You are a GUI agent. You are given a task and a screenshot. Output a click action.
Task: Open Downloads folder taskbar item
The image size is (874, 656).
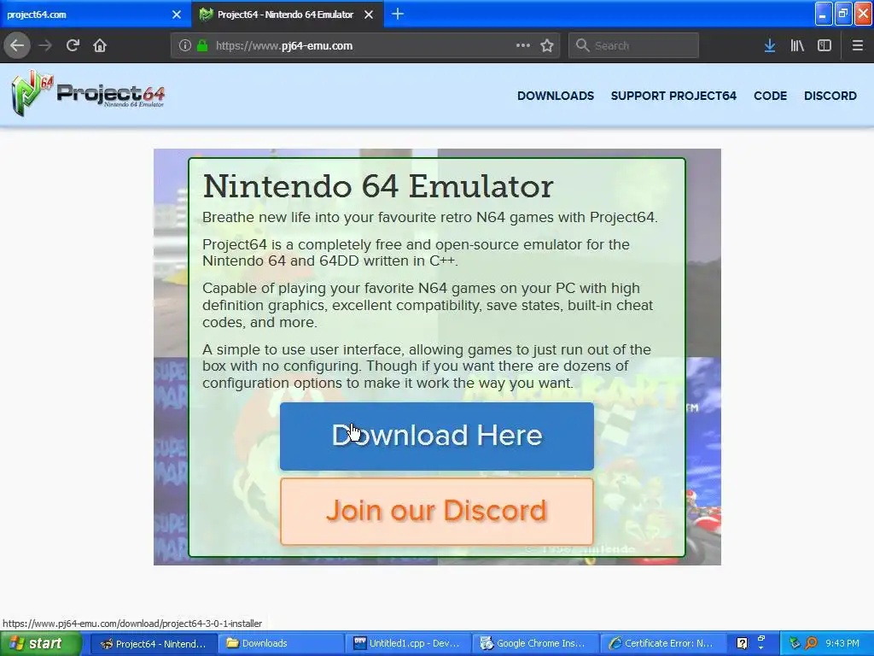[280, 644]
